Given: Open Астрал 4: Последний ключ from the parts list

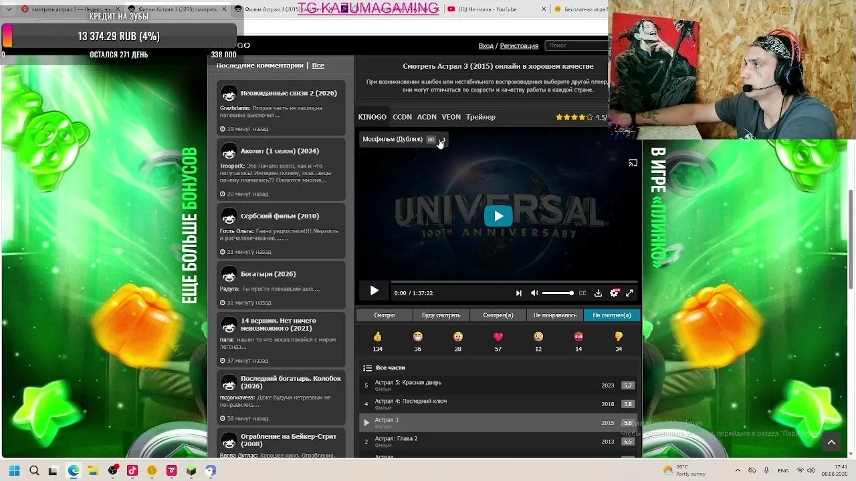Looking at the screenshot, I should point(498,404).
